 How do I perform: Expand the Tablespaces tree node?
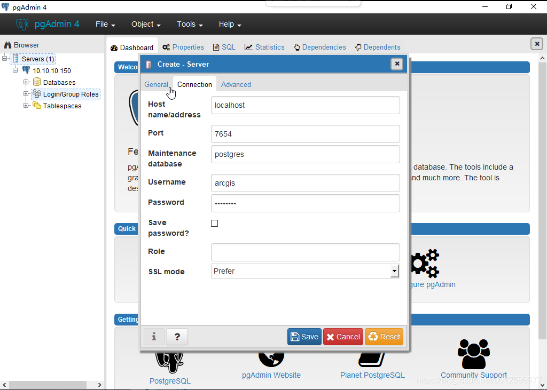(x=26, y=105)
